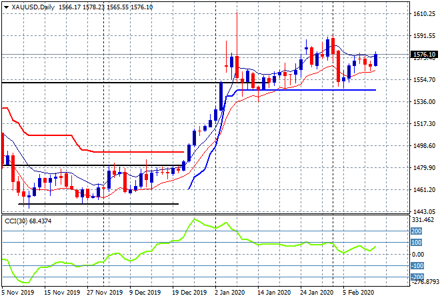Click the 19 Dec 2019 date label
This screenshot has height=300, width=440.
pos(189,293)
